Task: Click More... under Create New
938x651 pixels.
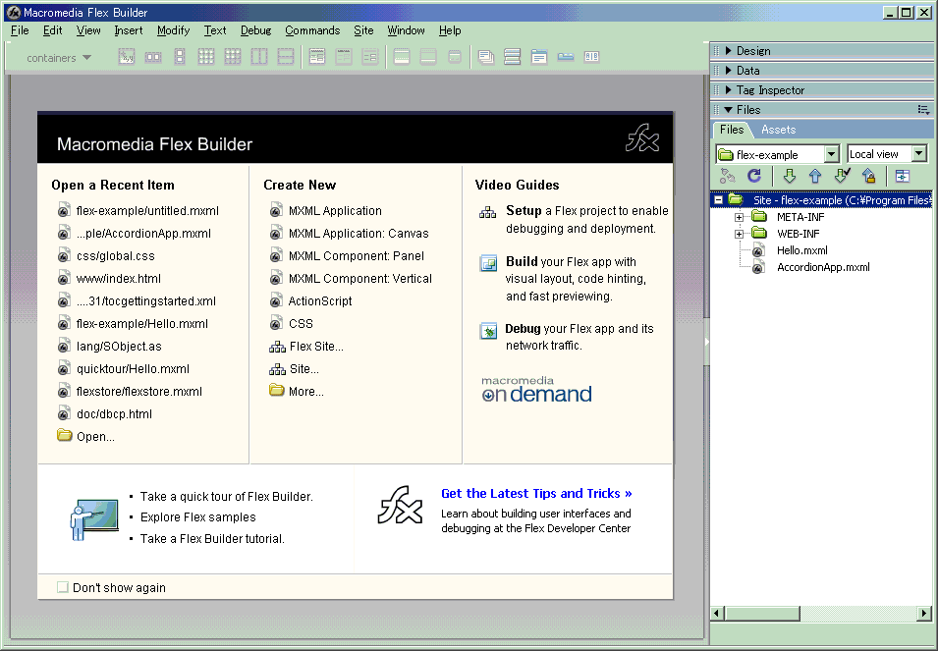Action: [x=306, y=392]
